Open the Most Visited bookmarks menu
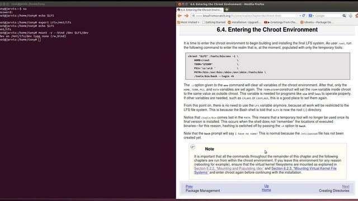Screen dimensions: 358x201 [x=189, y=22]
